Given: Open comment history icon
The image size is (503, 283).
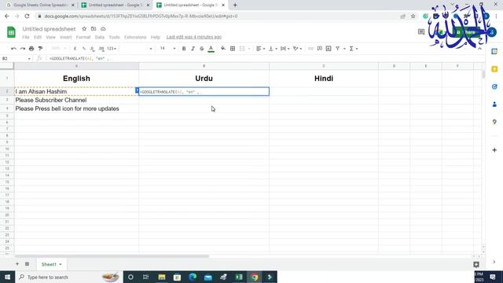Looking at the screenshot, I should click(421, 31).
